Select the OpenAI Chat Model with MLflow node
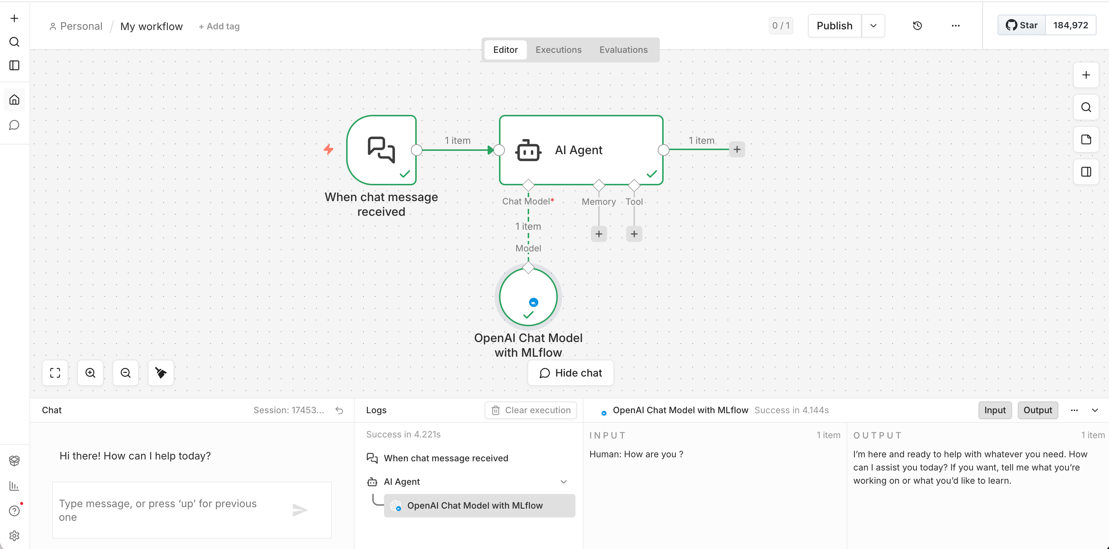This screenshot has height=549, width=1109. pyautogui.click(x=528, y=297)
